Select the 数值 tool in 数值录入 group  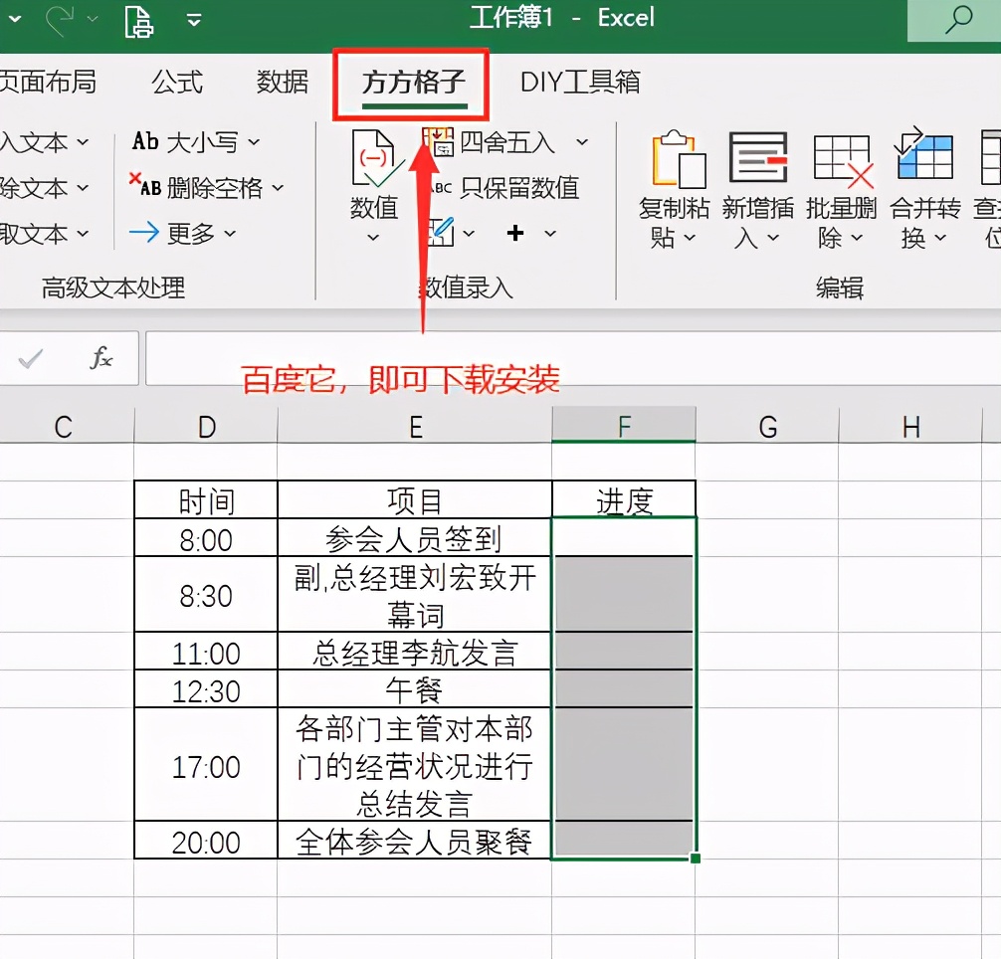point(374,184)
